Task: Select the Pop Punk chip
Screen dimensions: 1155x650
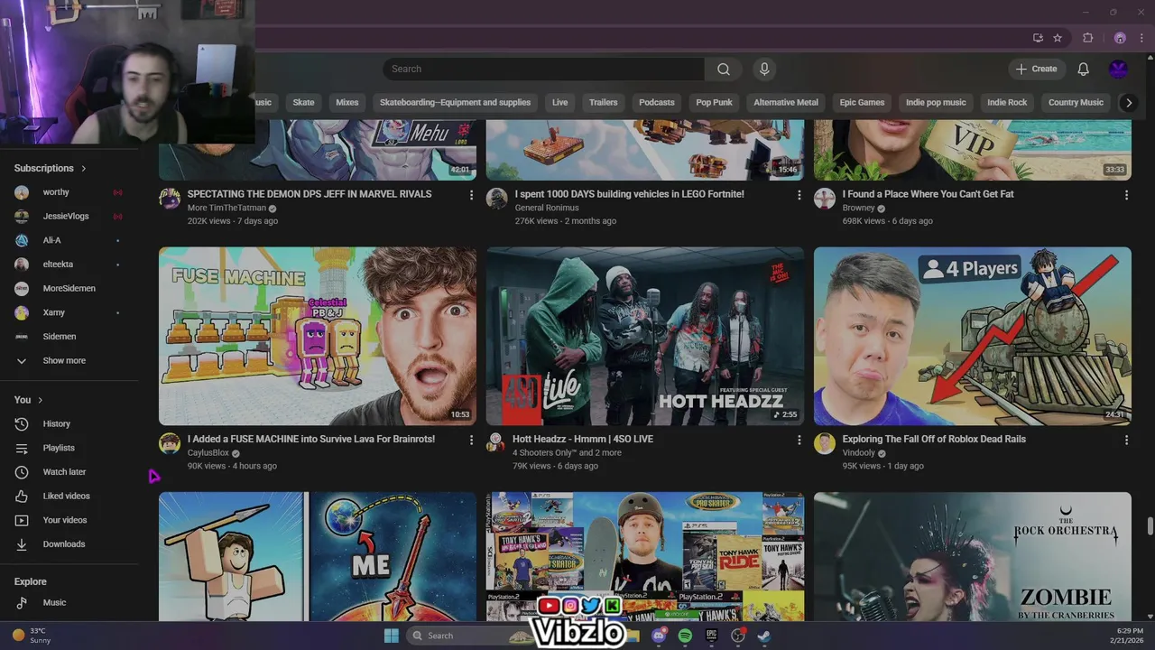Action: (714, 102)
